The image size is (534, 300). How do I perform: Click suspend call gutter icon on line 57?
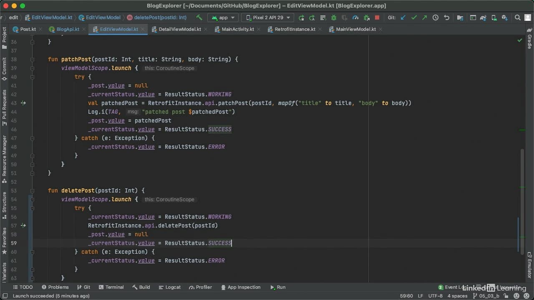(x=23, y=225)
